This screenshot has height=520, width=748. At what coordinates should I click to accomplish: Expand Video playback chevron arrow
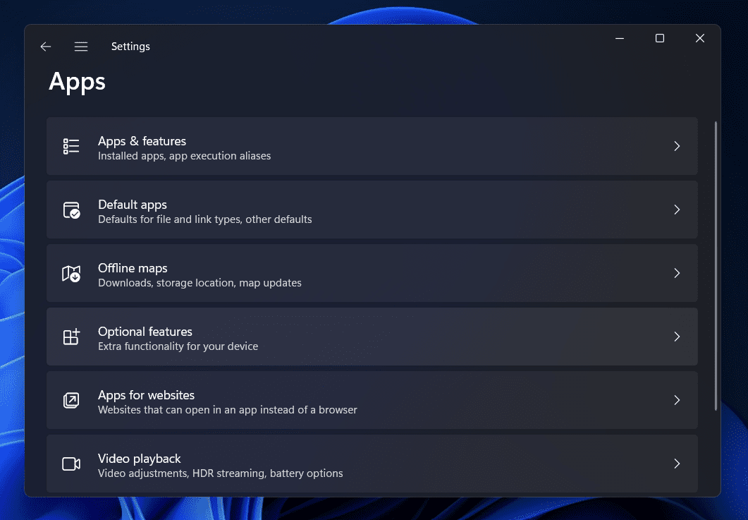tap(677, 464)
